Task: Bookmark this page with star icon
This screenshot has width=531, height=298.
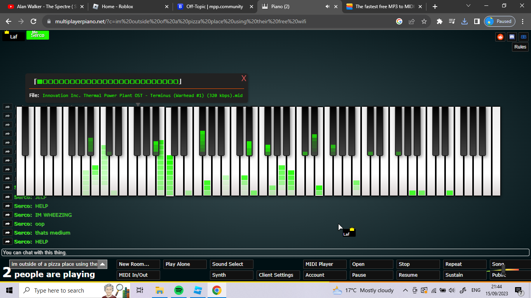Action: [x=424, y=21]
